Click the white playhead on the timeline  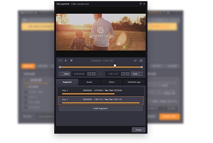pos(115,65)
